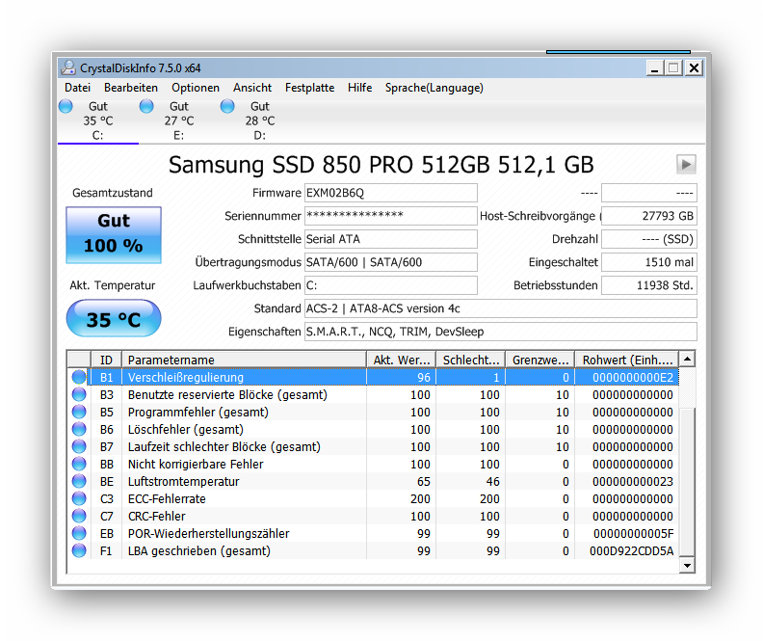Screen dimensions: 763x641
Task: Click status orb of attribute EB
Action: [79, 533]
